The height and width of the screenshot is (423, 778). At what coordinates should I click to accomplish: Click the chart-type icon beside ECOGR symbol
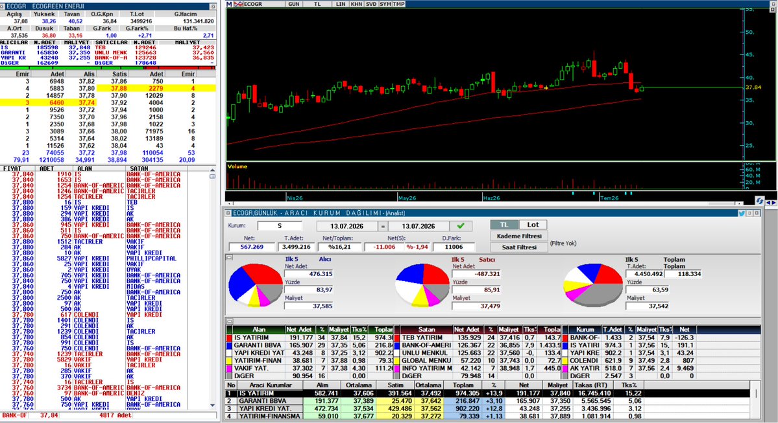tap(238, 4)
